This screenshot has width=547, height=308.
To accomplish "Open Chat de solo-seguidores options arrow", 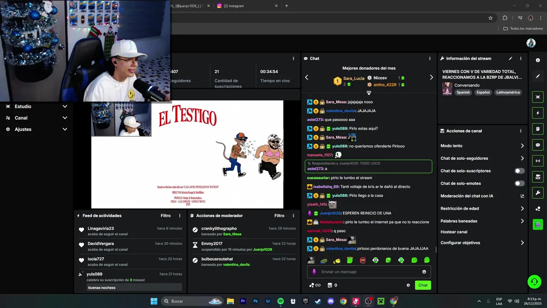I will click(522, 158).
